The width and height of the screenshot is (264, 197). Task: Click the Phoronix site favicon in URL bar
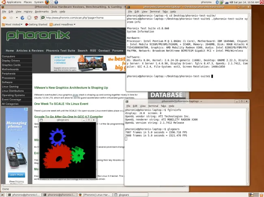point(43,18)
